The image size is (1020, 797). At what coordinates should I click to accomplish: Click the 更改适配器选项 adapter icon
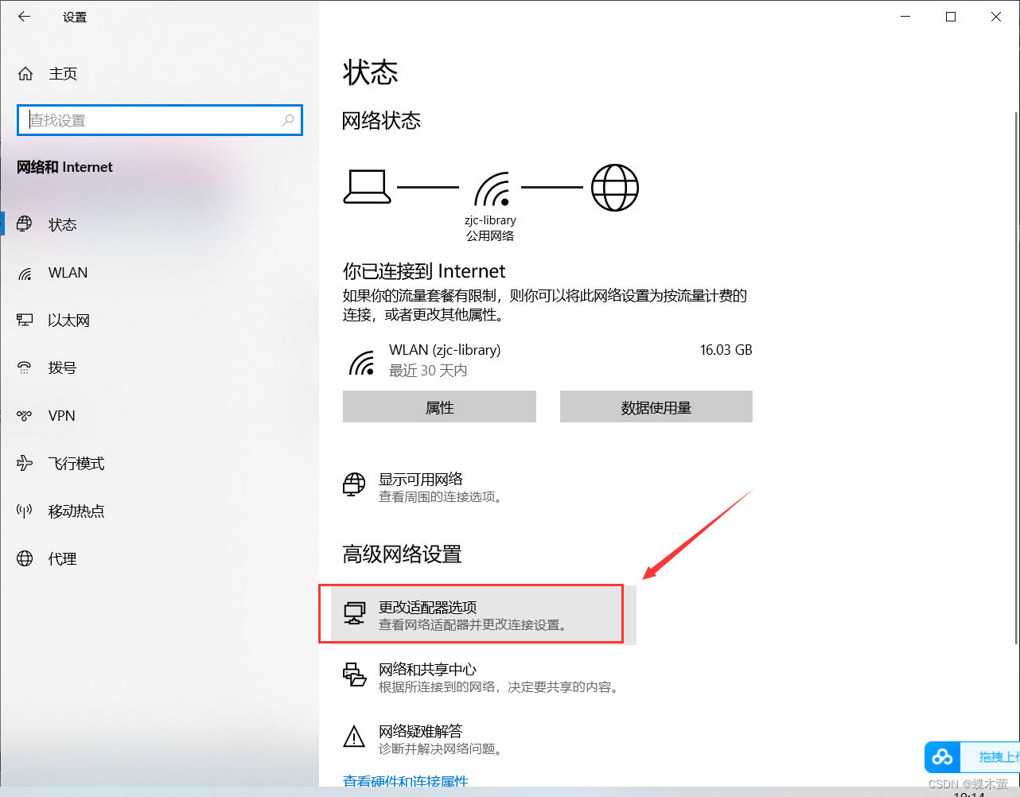click(x=355, y=613)
